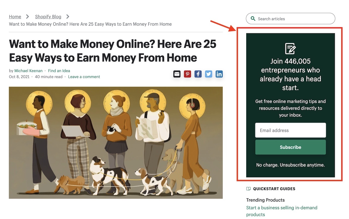Click the Subscribe button
This screenshot has height=219, width=349.
point(290,147)
